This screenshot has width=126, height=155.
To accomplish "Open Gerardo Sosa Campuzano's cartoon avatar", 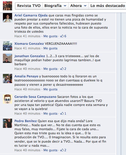I will [7, 99].
